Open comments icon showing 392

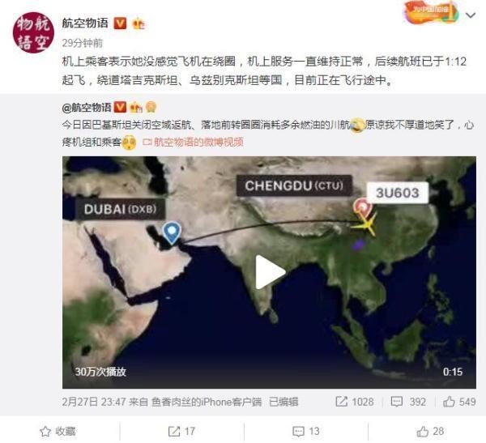pyautogui.click(x=397, y=402)
